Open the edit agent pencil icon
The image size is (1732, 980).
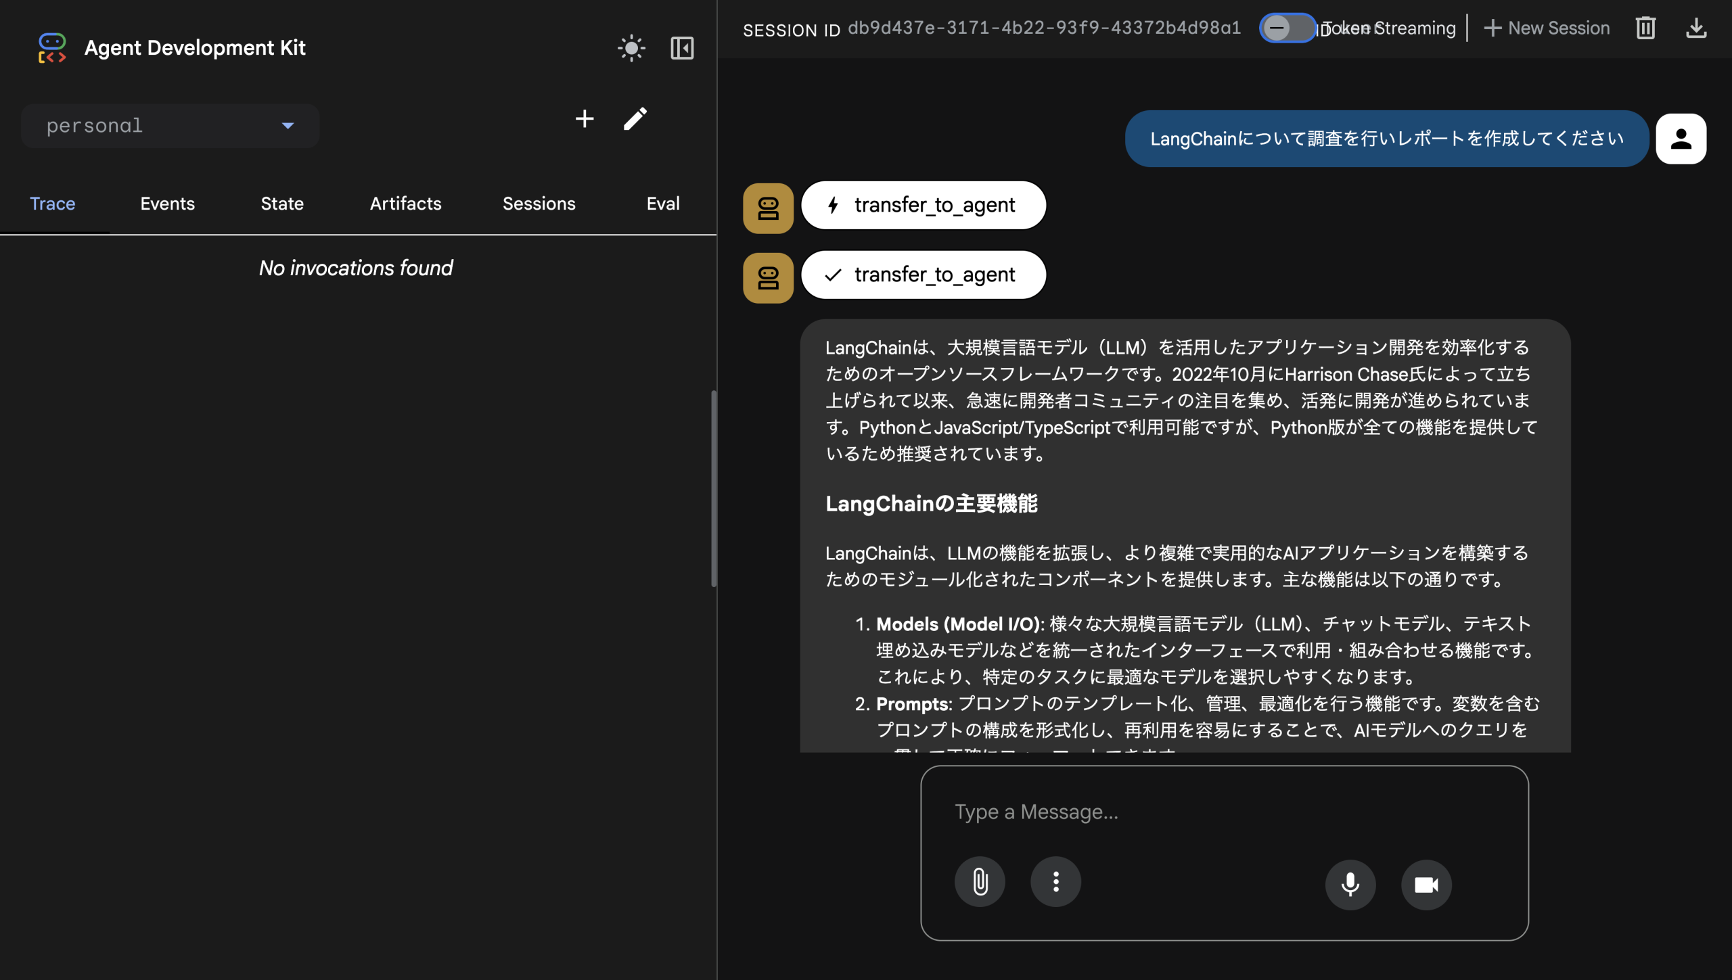coord(635,118)
